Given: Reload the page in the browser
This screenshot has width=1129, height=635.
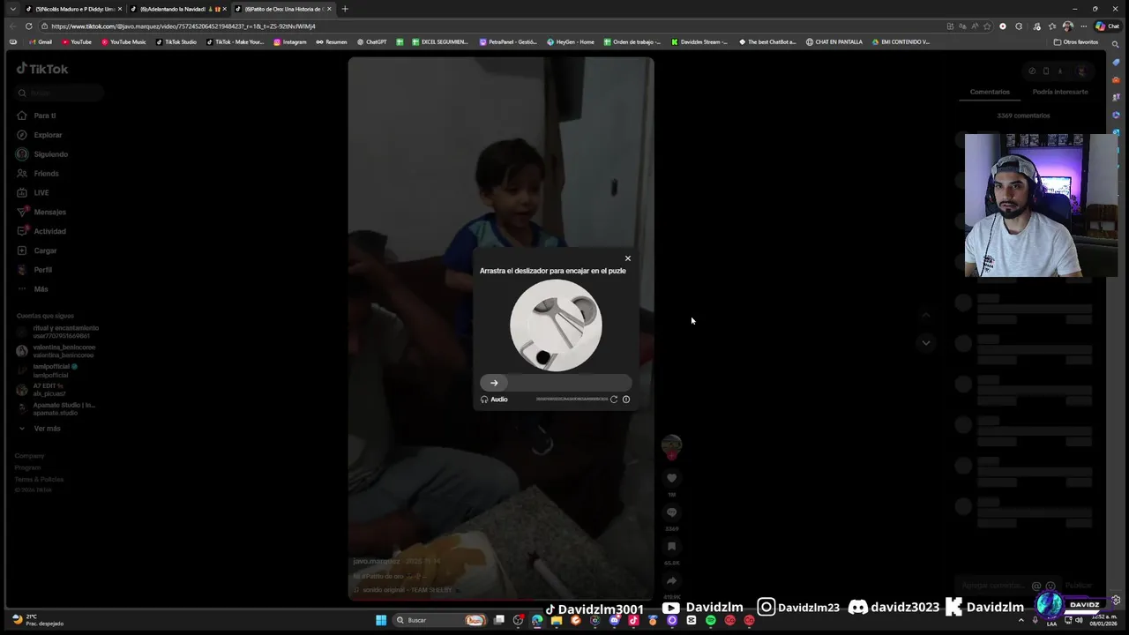Looking at the screenshot, I should tap(29, 26).
